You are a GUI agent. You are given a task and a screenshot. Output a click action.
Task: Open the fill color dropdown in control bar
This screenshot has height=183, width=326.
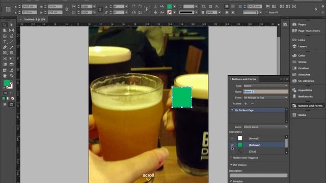pos(174,7)
